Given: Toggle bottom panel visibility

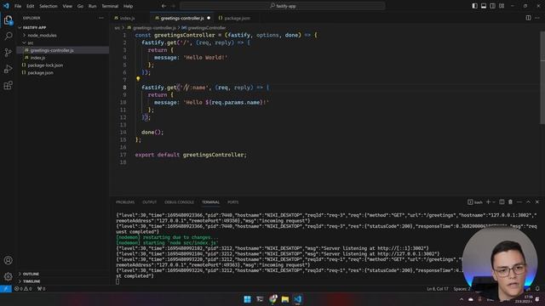Looking at the screenshot, I should (484, 6).
